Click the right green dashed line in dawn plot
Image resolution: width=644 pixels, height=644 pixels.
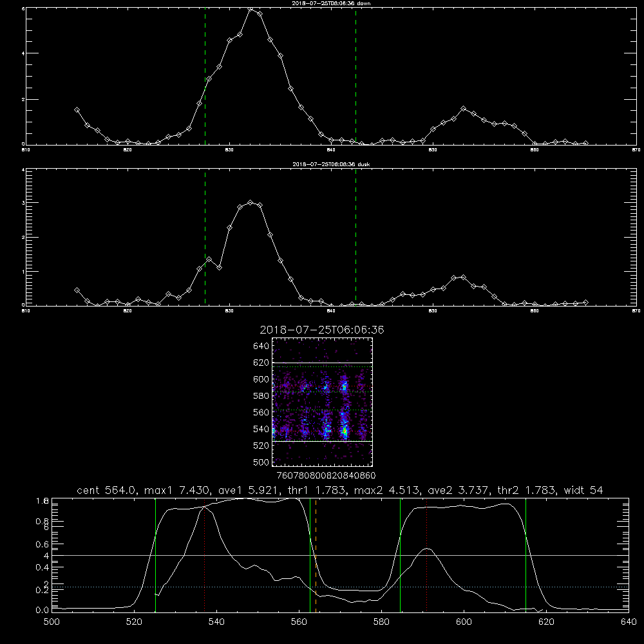355,77
